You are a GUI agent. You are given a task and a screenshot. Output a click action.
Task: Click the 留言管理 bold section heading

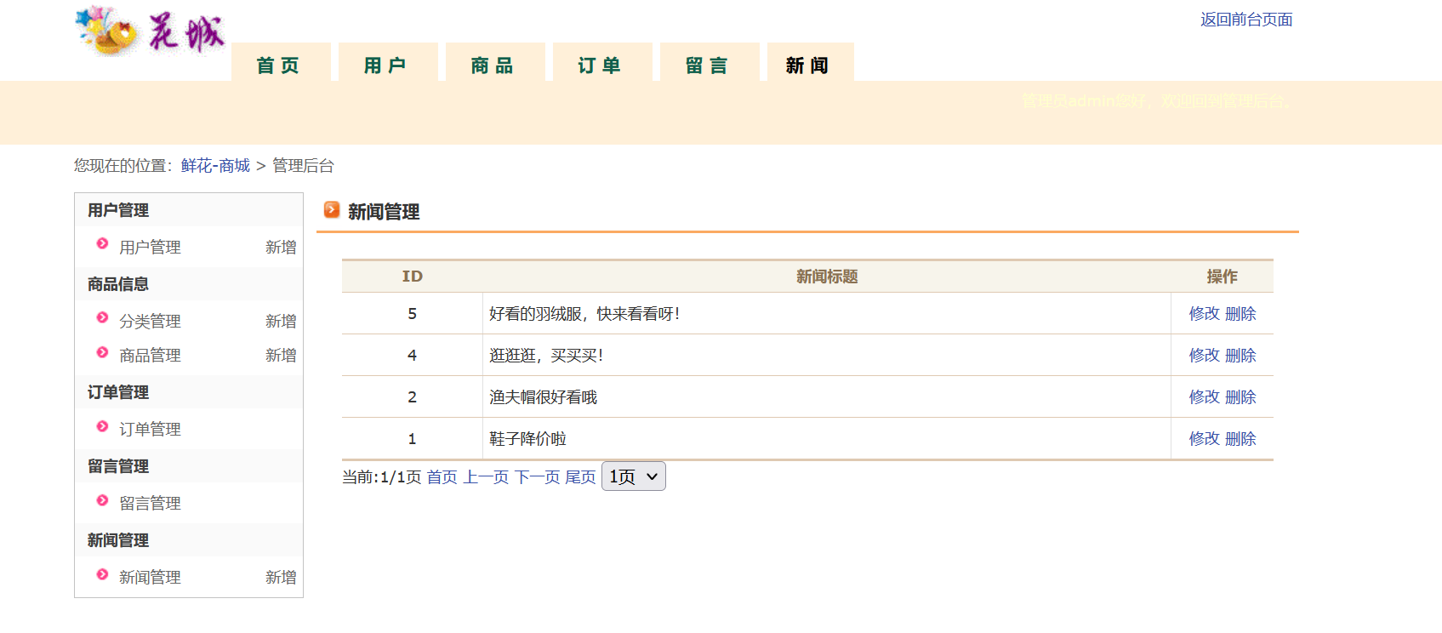coord(118,466)
